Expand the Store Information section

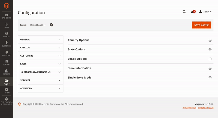(x=141, y=68)
